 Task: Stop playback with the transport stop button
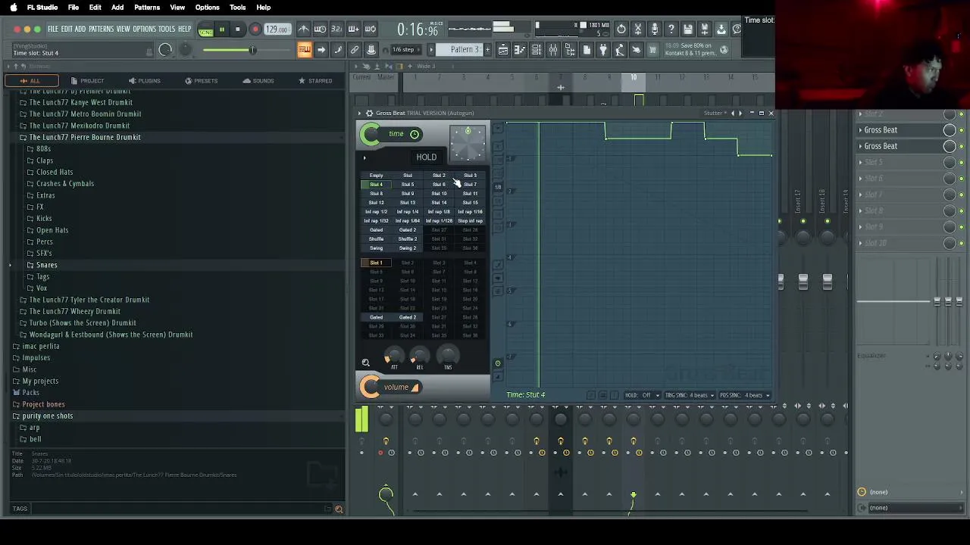coord(238,30)
